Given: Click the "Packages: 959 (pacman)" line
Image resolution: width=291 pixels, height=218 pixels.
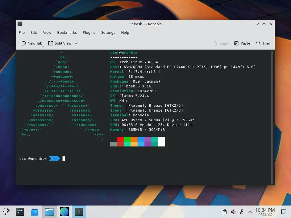Looking at the screenshot, I should 135,81.
